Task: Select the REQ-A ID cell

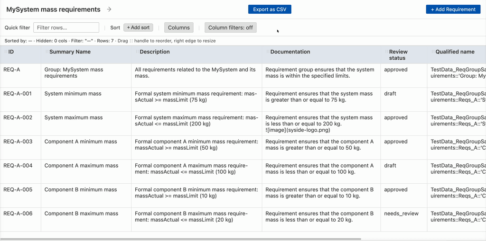Action: pyautogui.click(x=20, y=75)
